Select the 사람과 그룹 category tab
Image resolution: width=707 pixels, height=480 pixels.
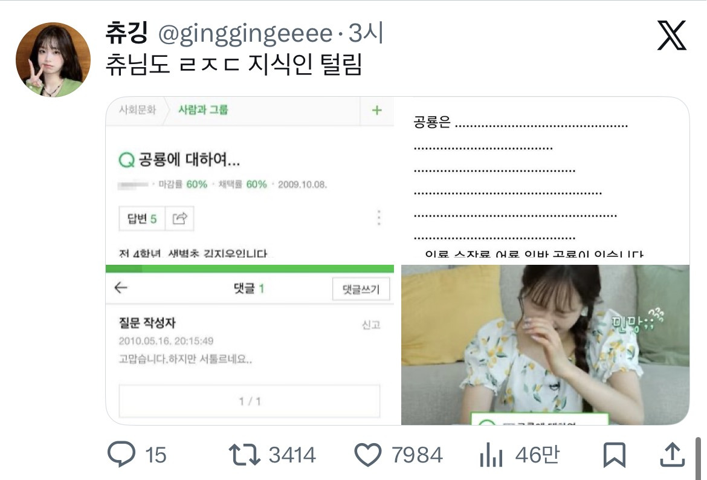coord(203,110)
